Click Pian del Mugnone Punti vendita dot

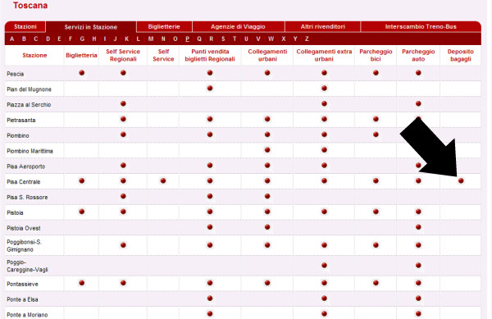[210, 88]
